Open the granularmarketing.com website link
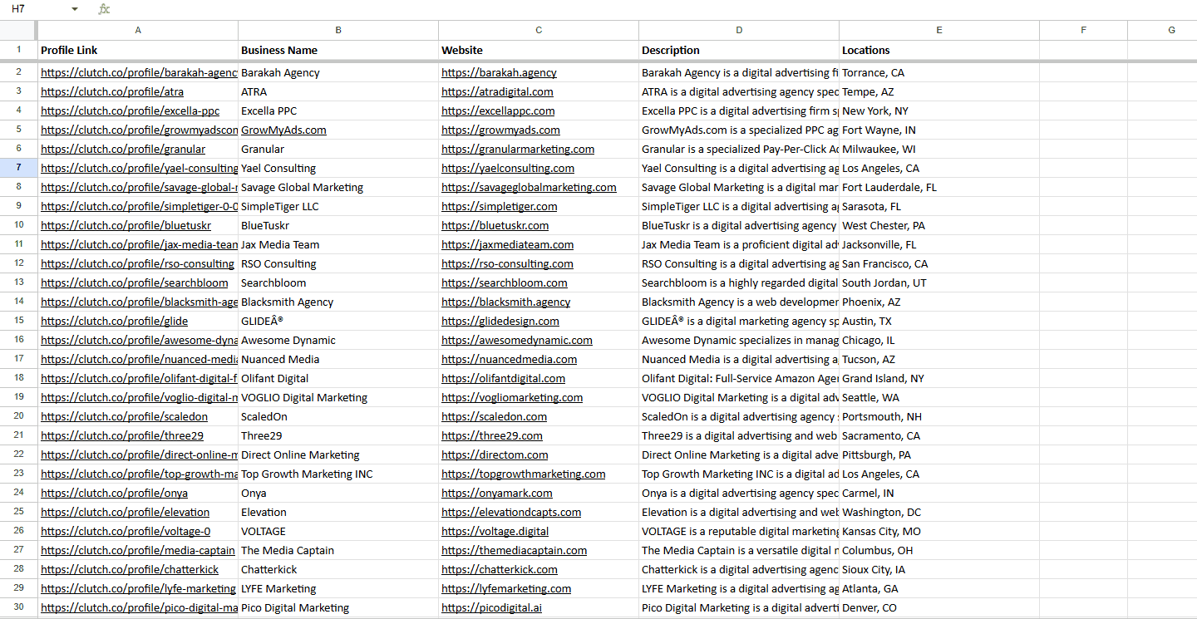 pyautogui.click(x=518, y=150)
